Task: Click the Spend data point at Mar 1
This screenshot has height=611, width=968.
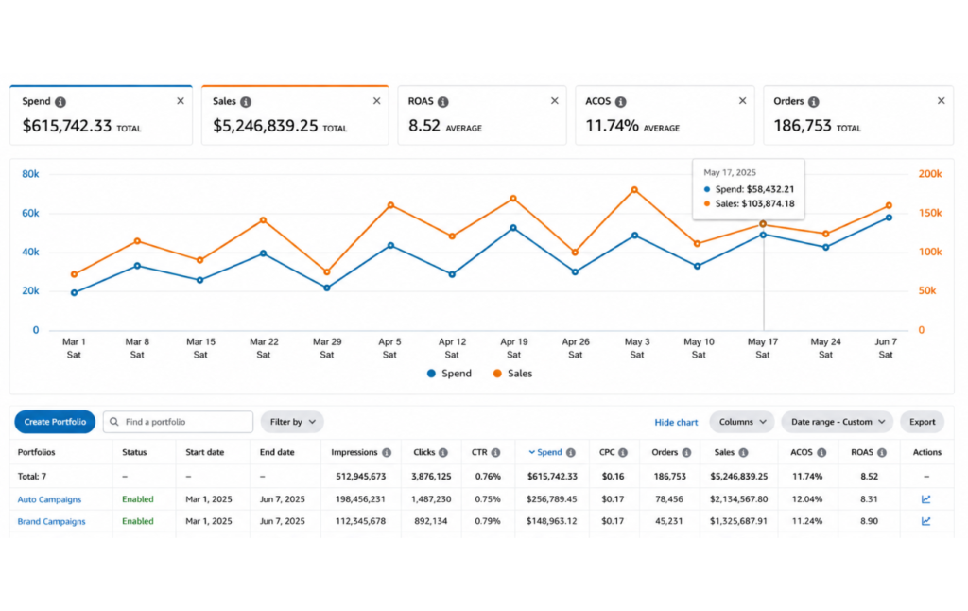Action: pyautogui.click(x=74, y=293)
